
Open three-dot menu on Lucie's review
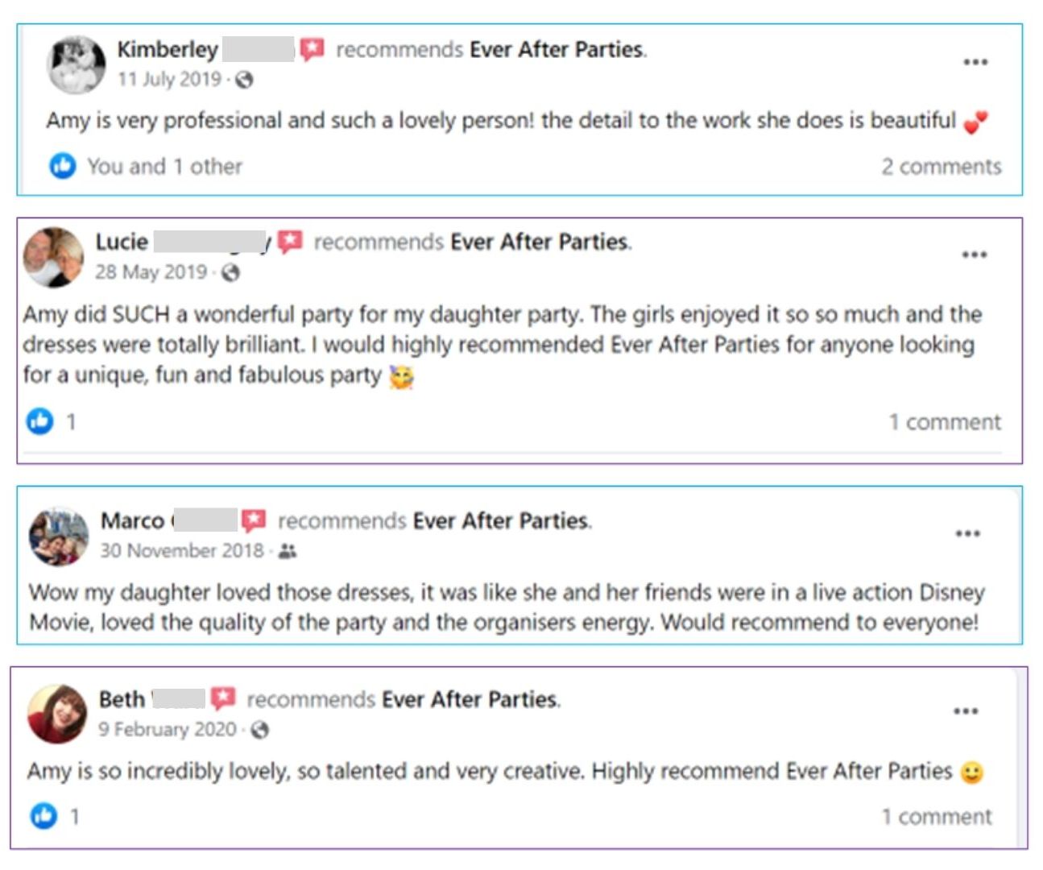point(974,255)
